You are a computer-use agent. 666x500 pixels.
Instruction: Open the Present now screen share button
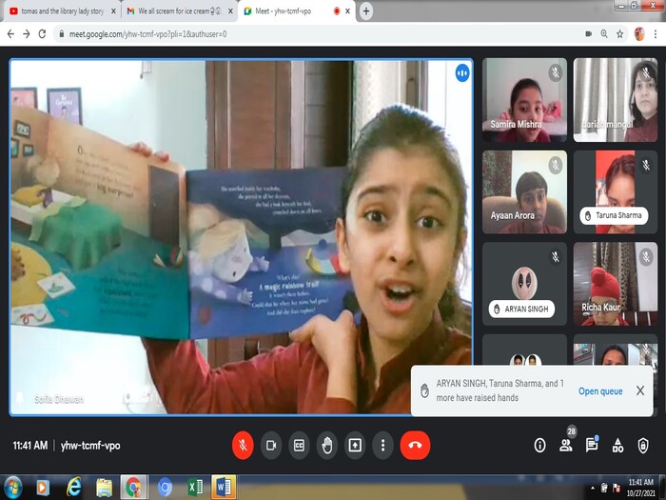click(x=355, y=445)
